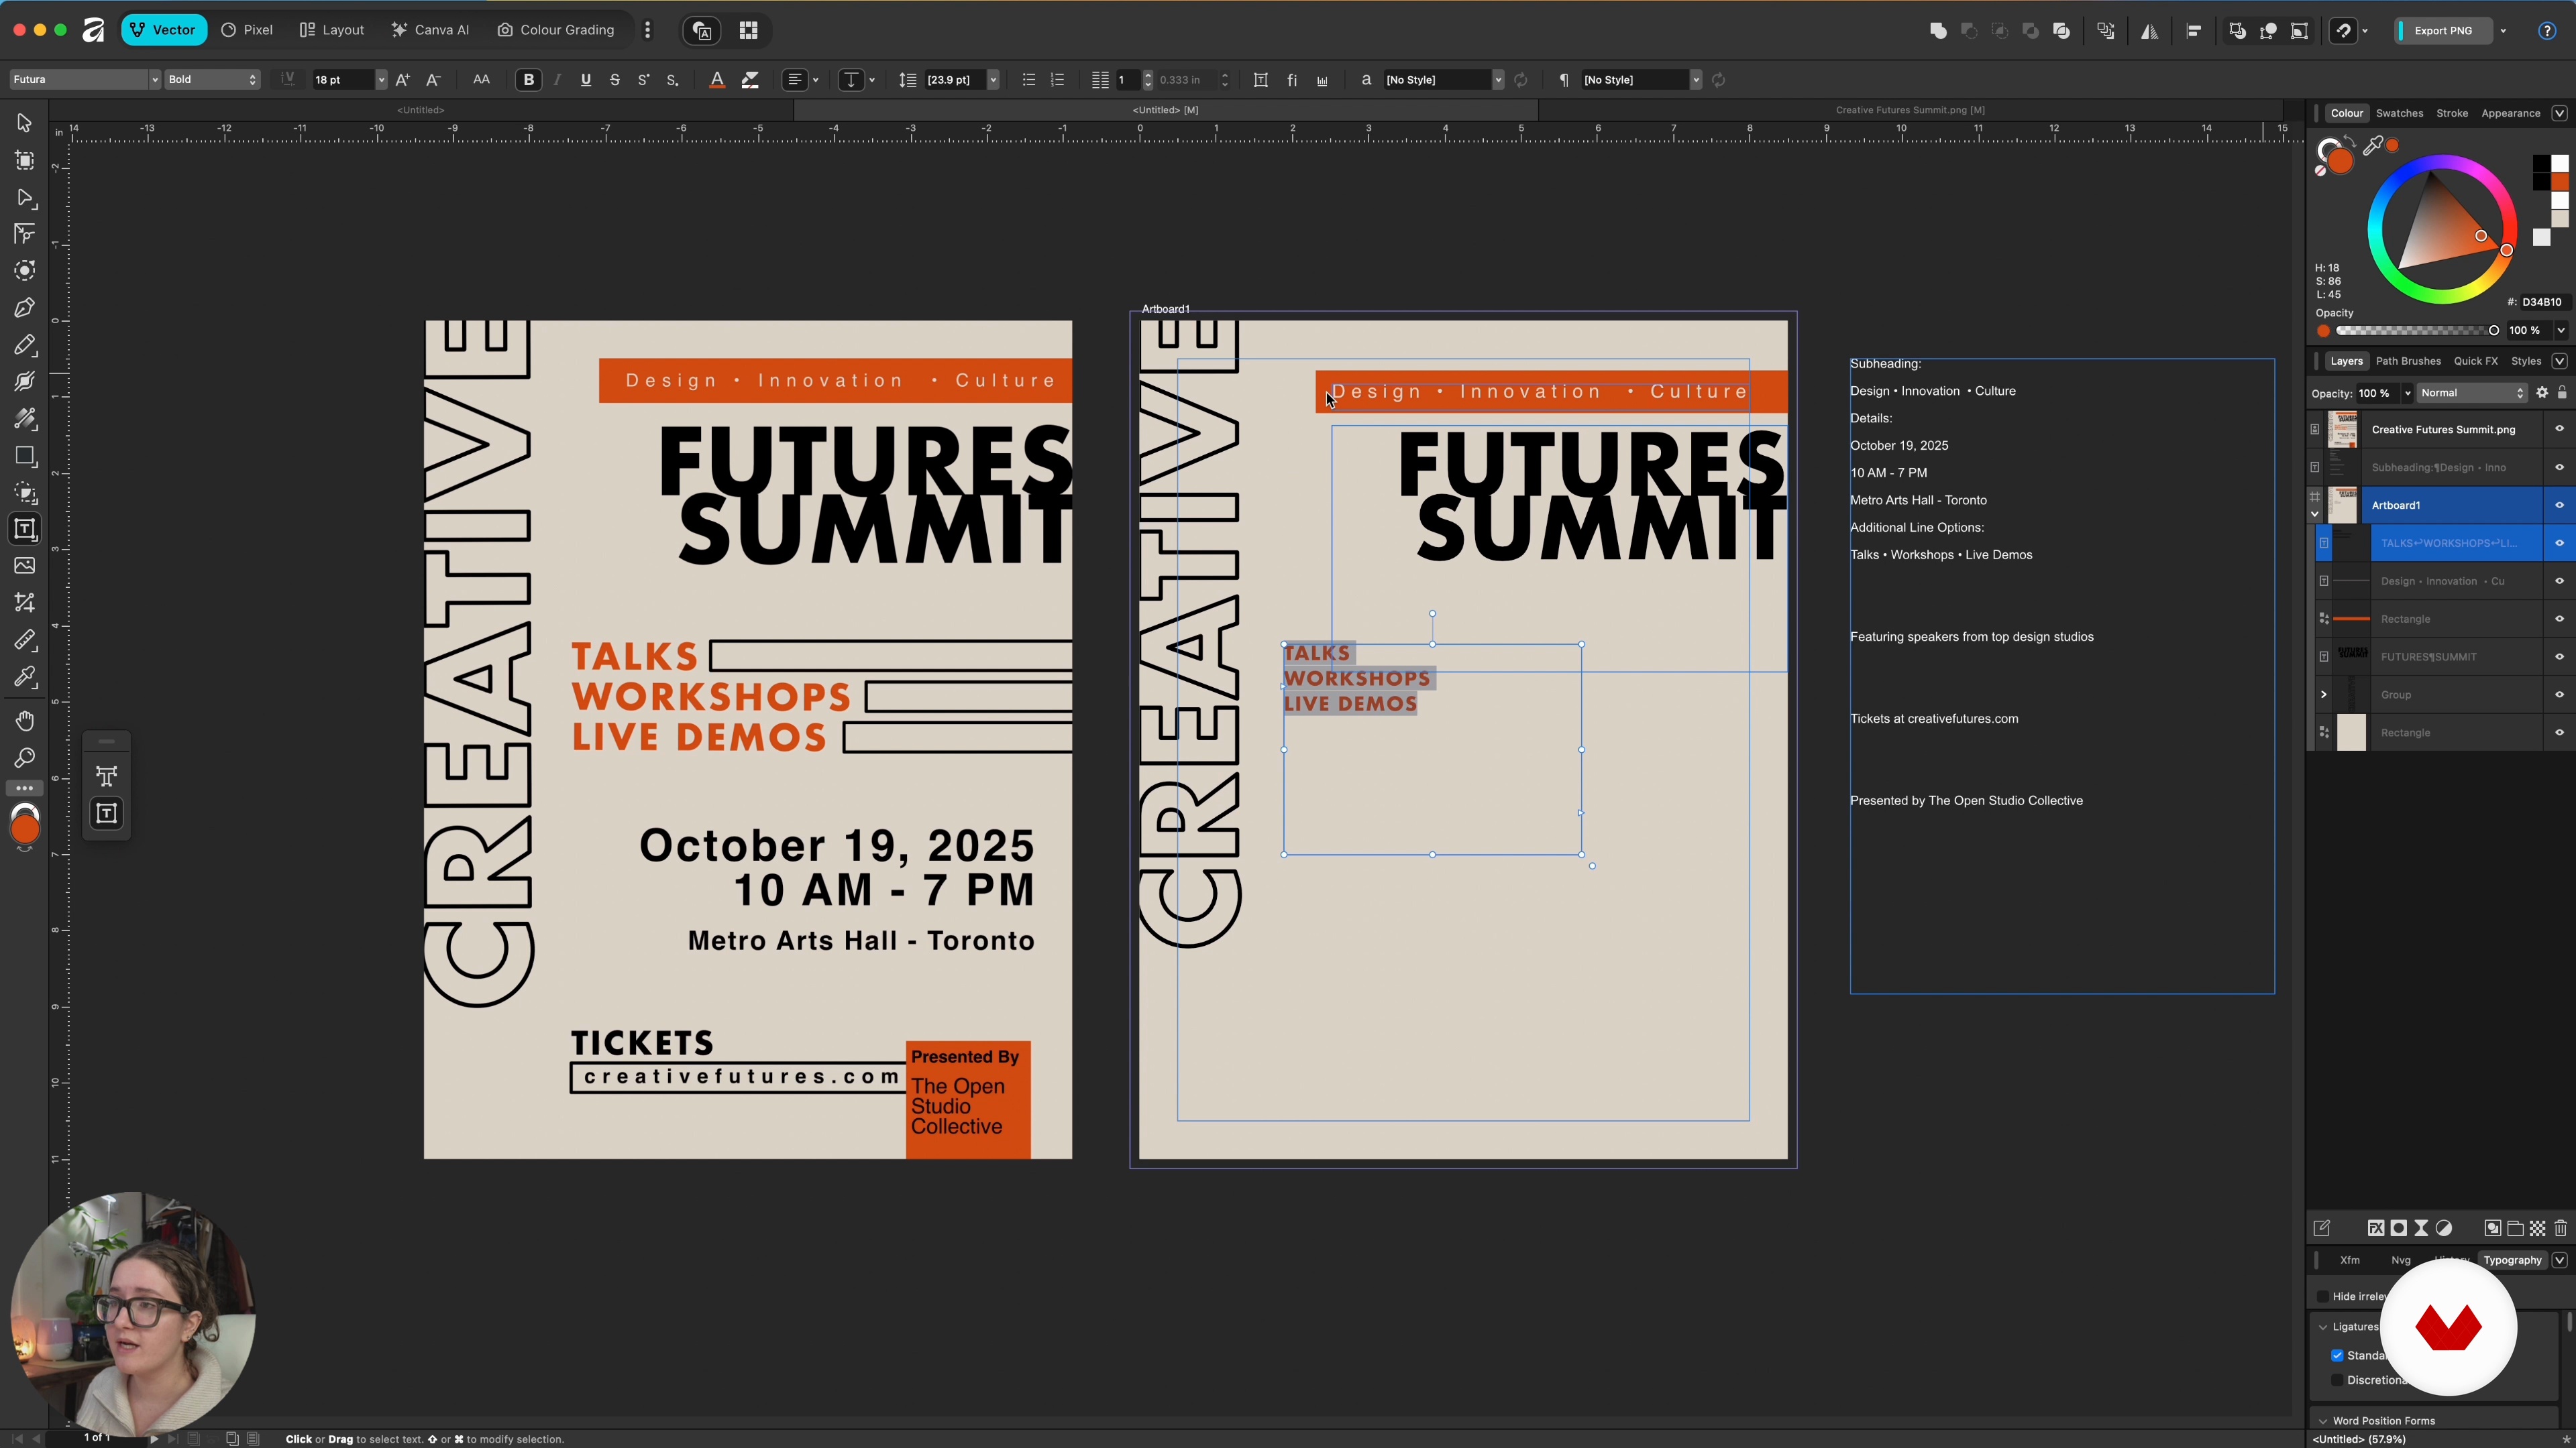Collapse the Artboard1 layer children

2314,515
